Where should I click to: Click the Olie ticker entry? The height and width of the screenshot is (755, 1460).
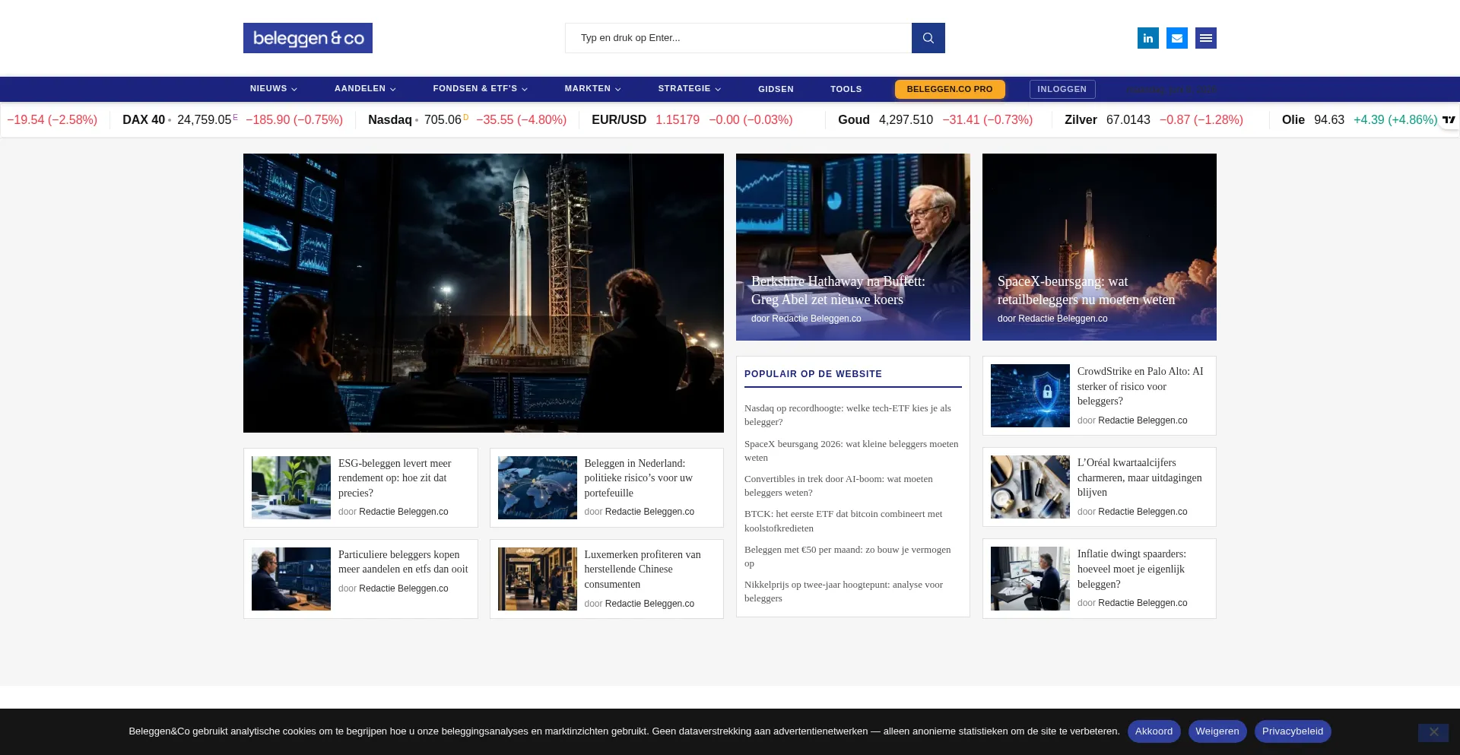point(1359,119)
